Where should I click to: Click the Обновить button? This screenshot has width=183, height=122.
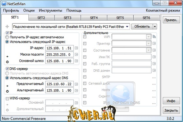142,26
